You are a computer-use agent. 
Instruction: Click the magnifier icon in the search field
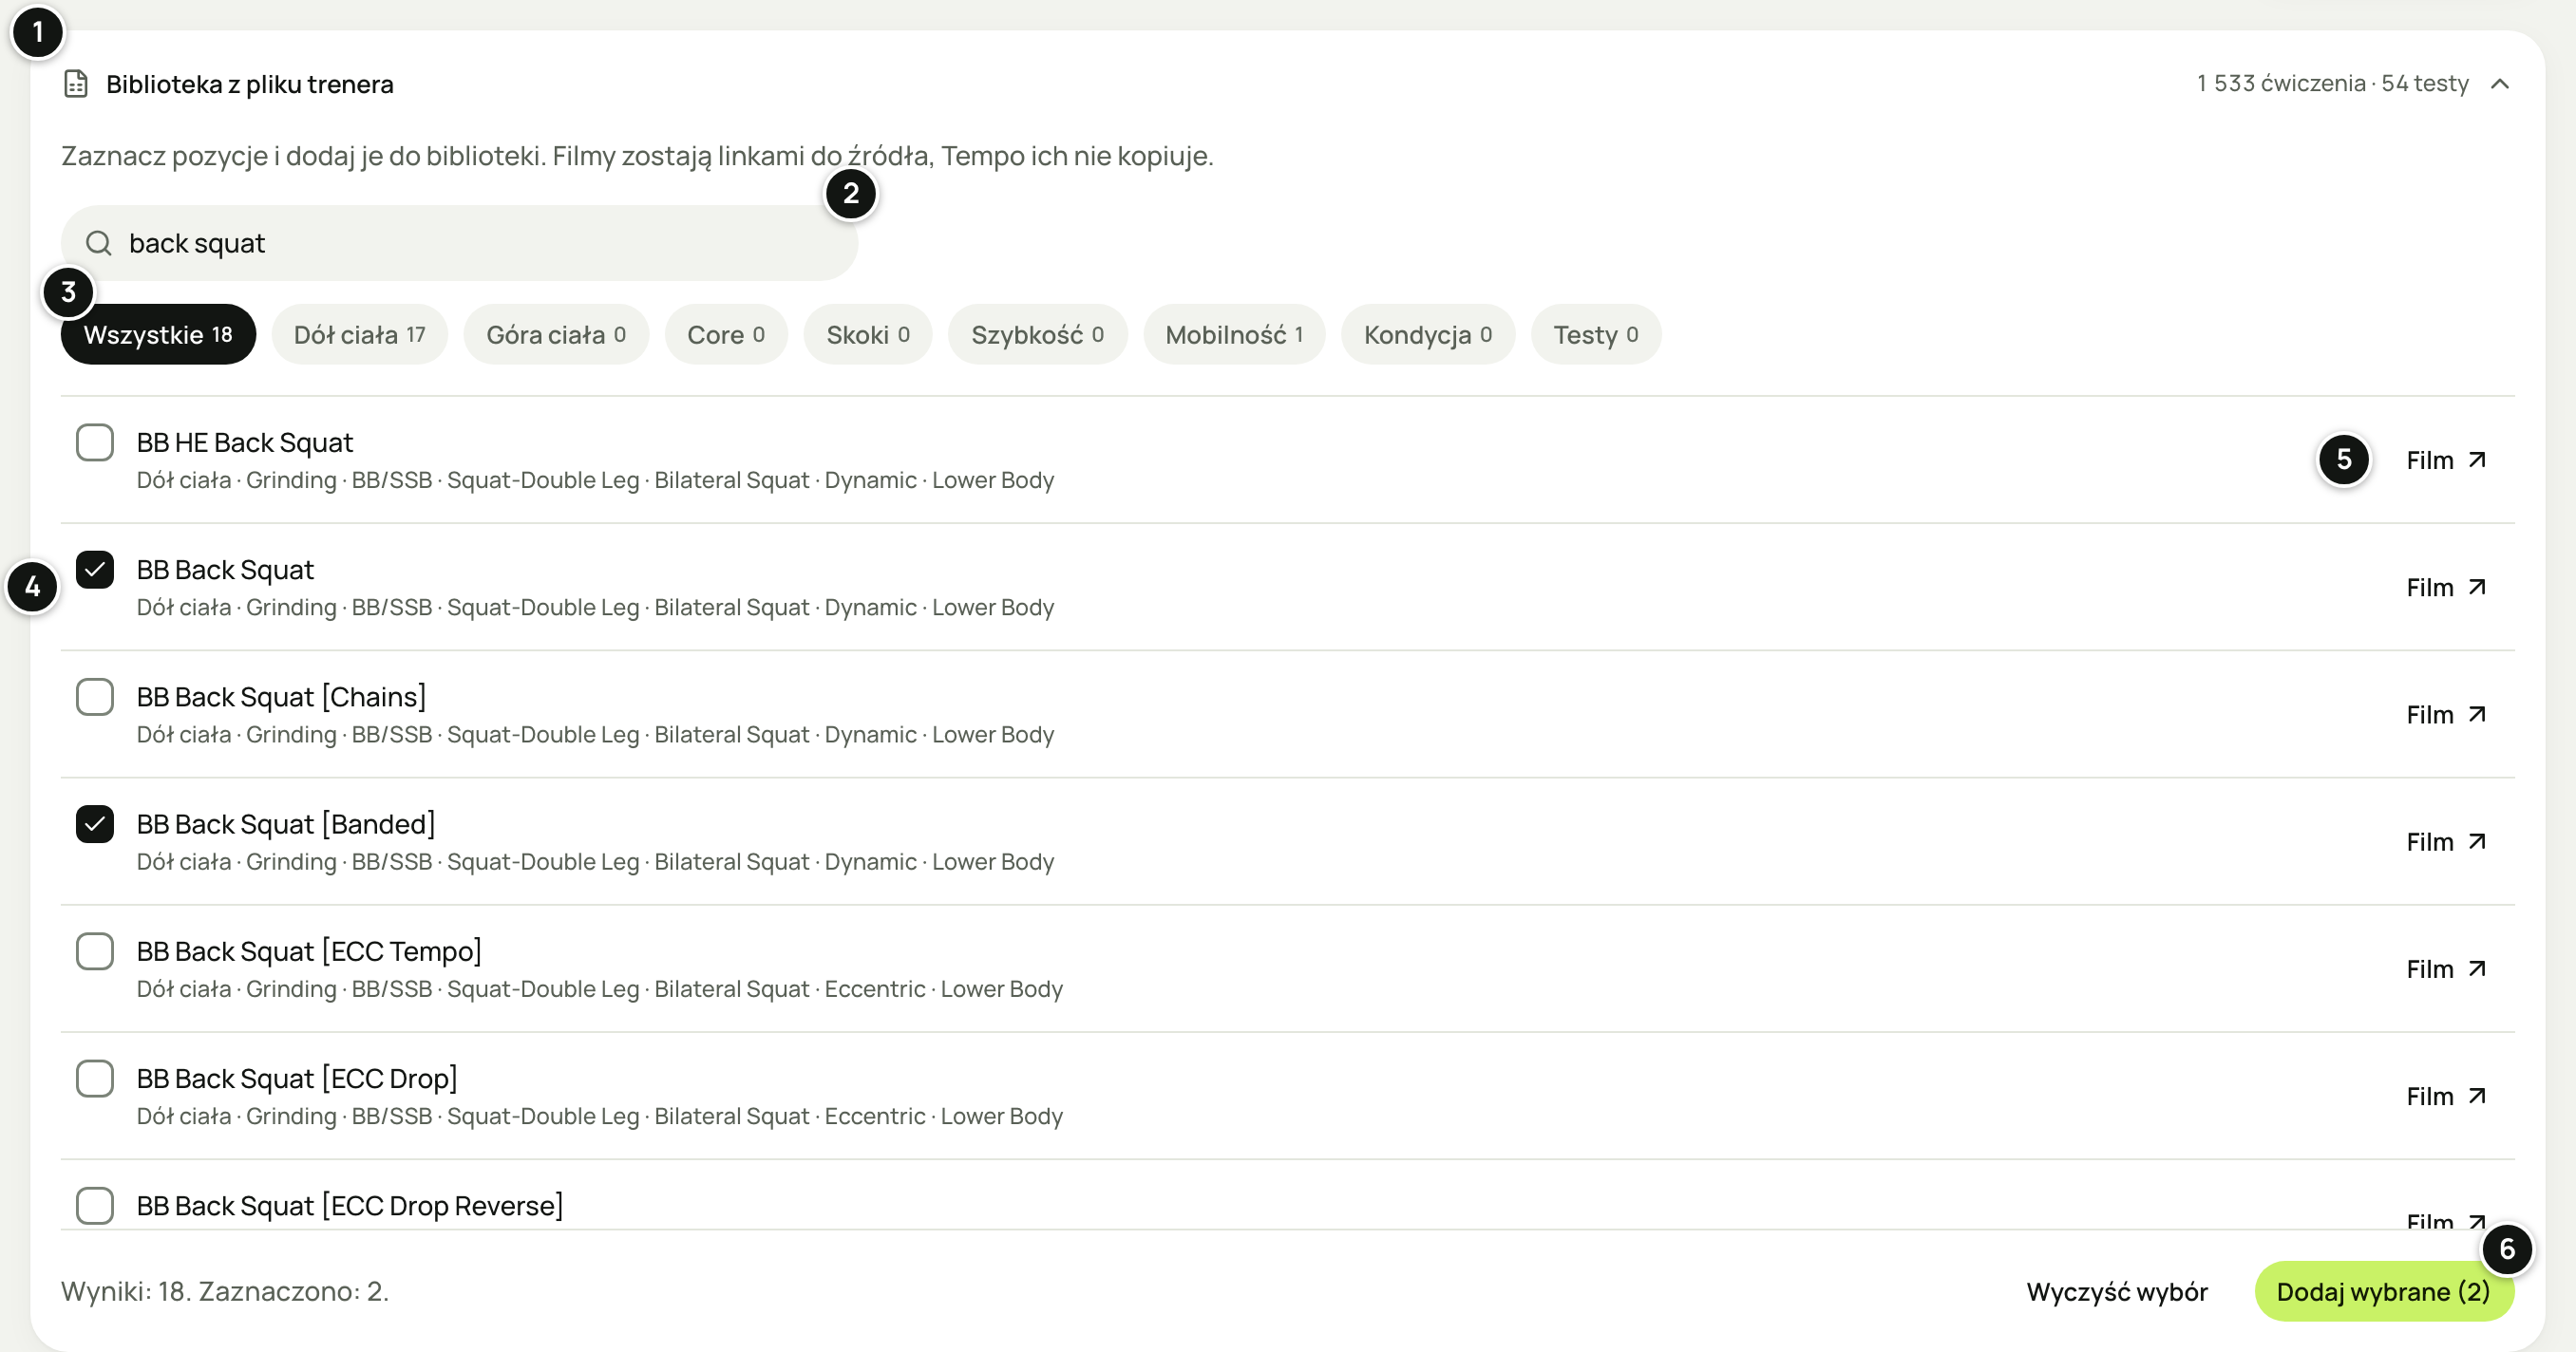pos(98,243)
